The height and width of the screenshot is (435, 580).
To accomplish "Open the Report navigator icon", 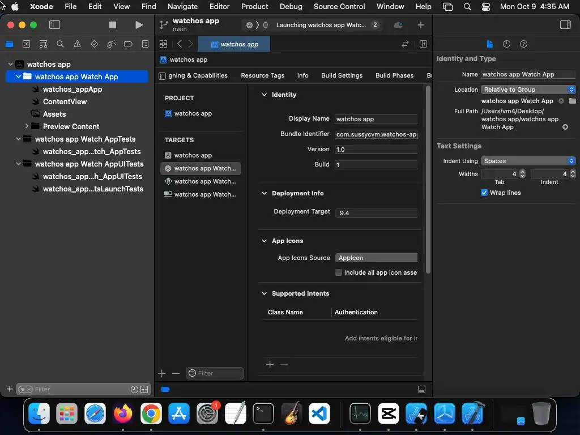I will tap(146, 44).
